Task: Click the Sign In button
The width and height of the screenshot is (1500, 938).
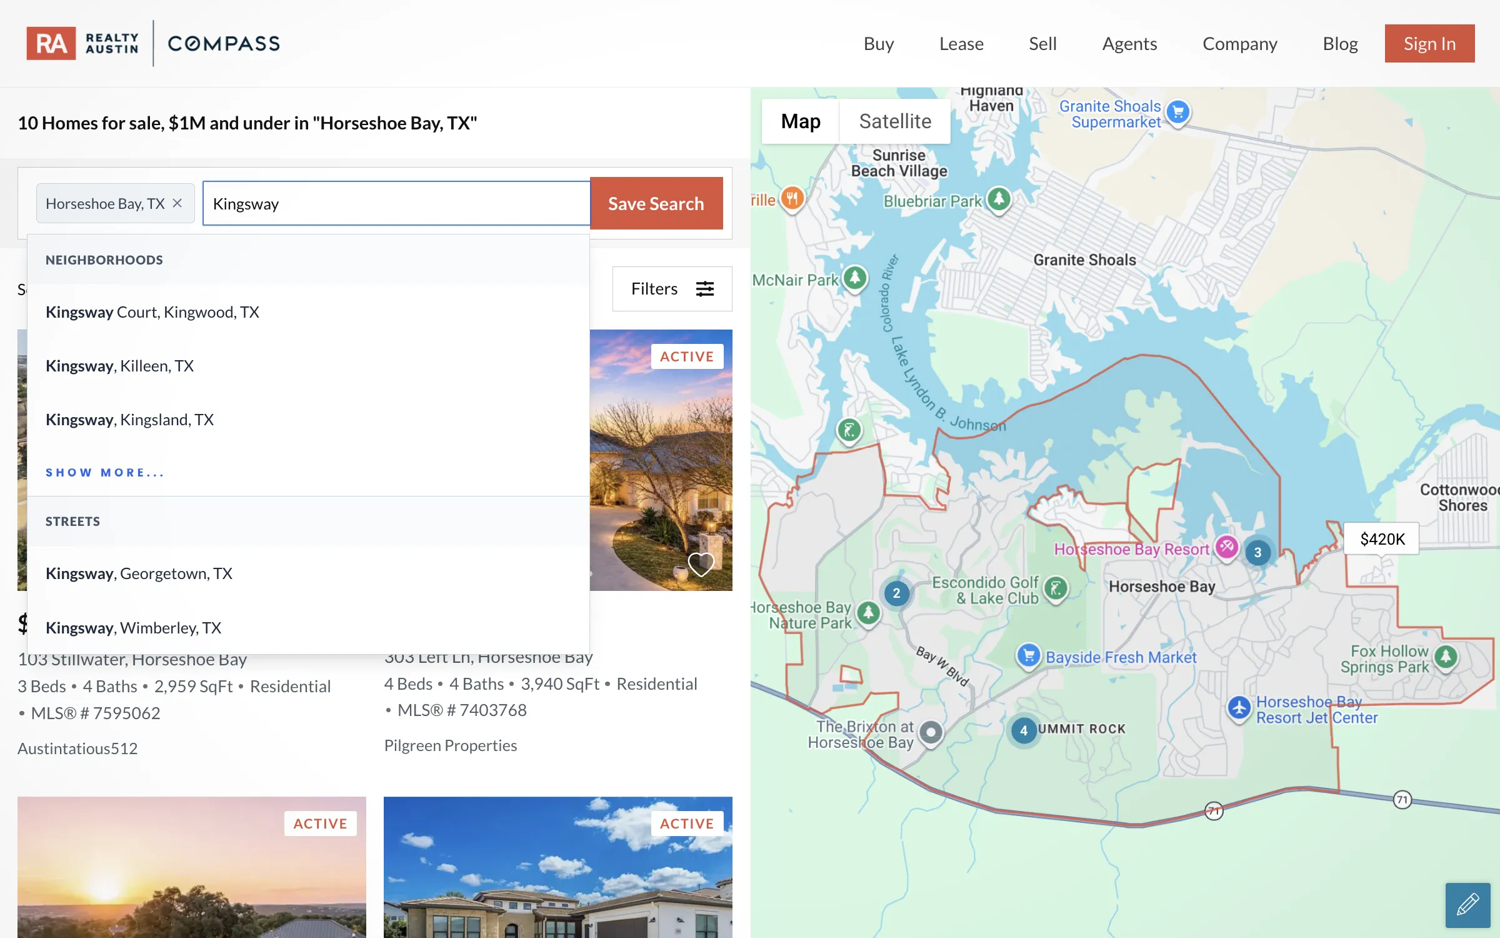Action: tap(1429, 43)
